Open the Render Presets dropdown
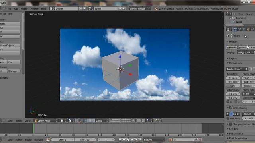 pyautogui.click(x=237, y=69)
